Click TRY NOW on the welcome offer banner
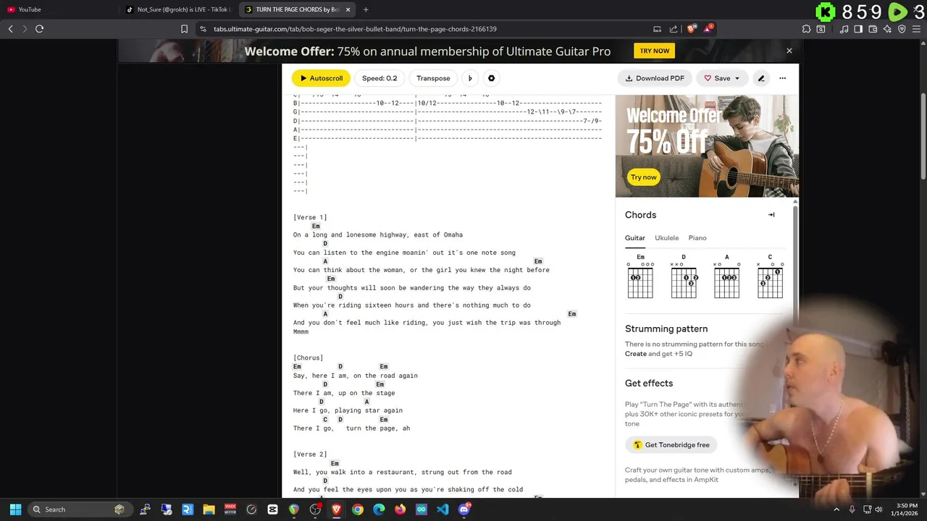Image resolution: width=927 pixels, height=521 pixels. click(x=655, y=51)
